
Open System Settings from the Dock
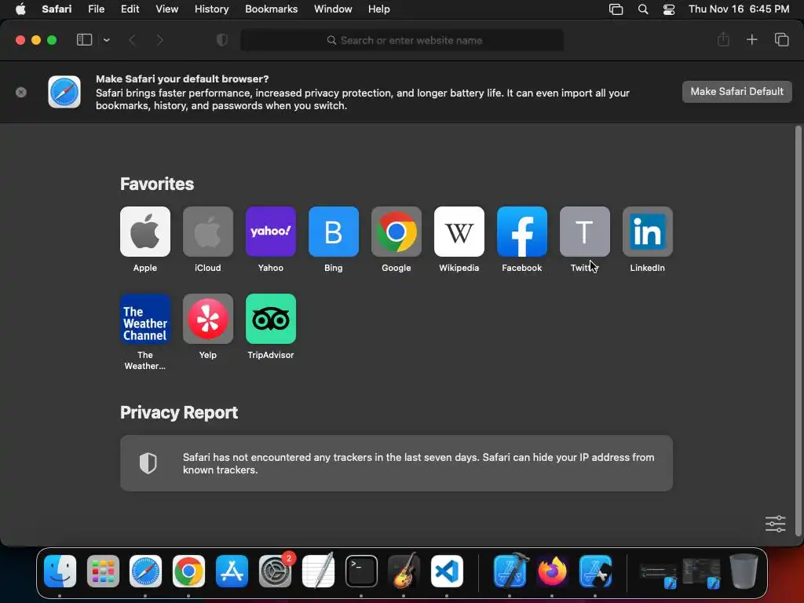point(276,571)
